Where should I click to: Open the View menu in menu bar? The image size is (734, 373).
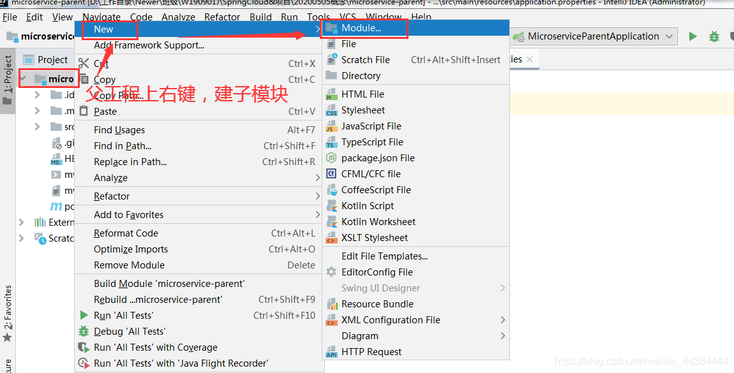coord(63,17)
